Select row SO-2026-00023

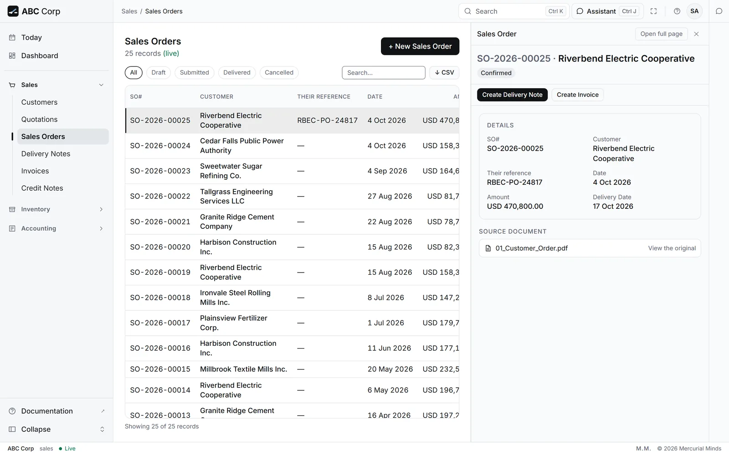tap(292, 171)
